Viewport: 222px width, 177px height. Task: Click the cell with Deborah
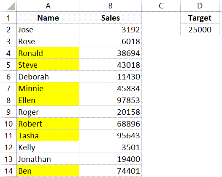(48, 77)
